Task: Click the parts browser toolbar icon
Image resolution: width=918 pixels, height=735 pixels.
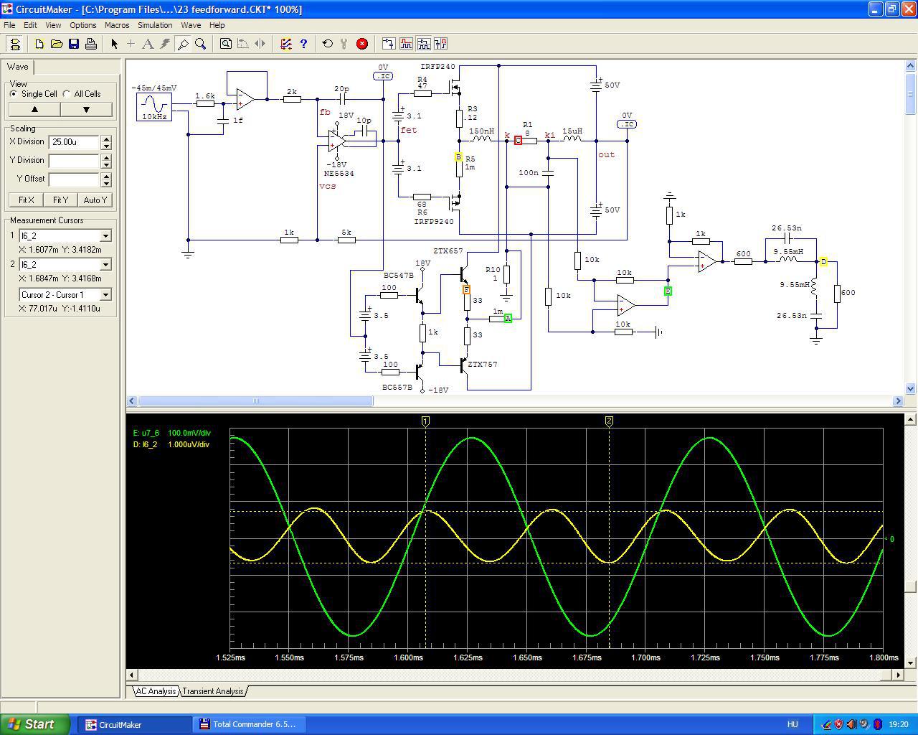Action: point(423,44)
